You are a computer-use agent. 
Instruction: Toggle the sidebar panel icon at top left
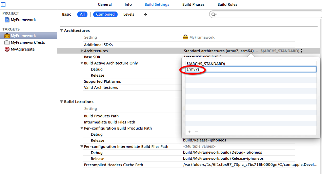coord(3,4)
